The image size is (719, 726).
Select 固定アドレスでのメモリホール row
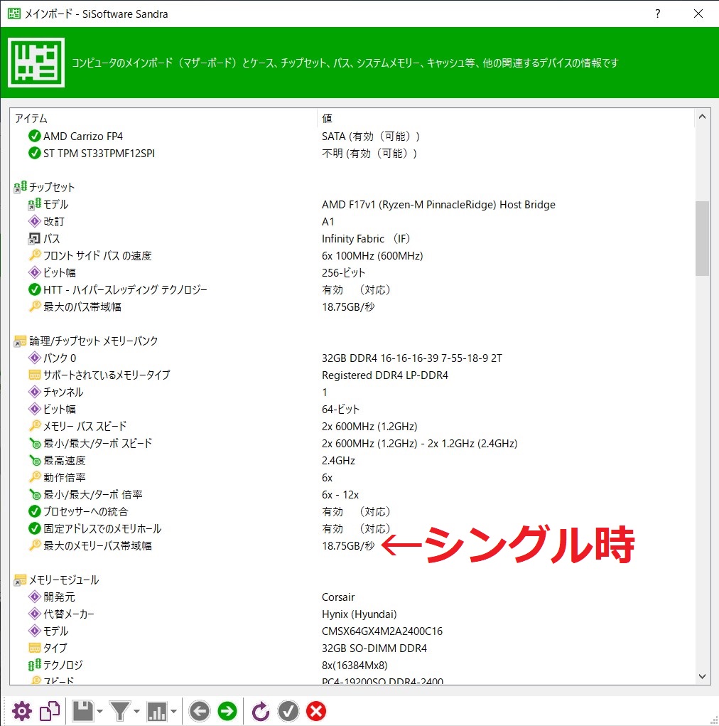coord(352,529)
